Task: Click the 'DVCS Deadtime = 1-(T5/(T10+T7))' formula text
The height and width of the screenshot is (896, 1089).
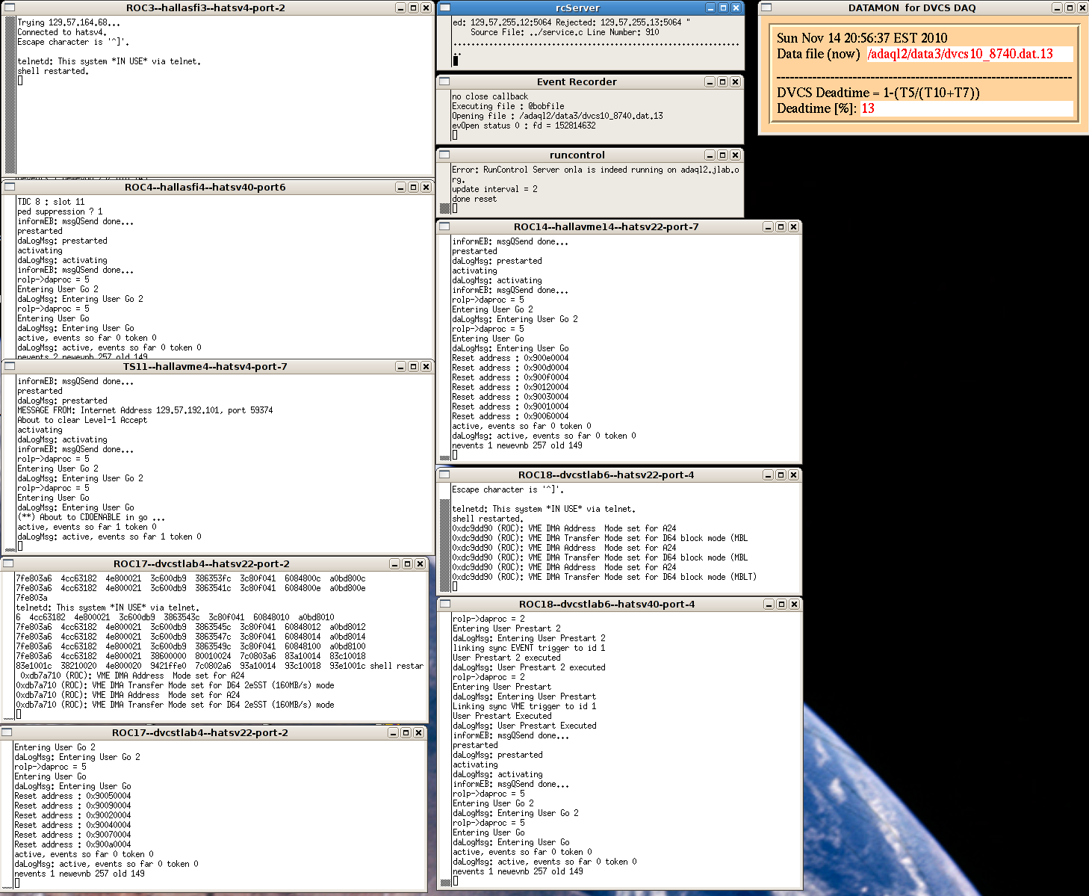Action: pos(878,93)
